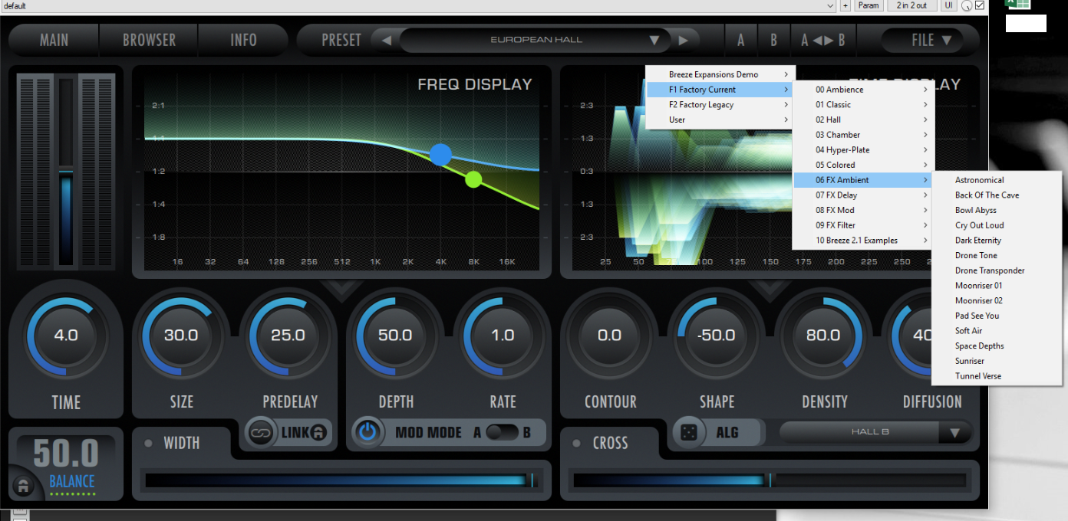Flip the MOD MODE A/B switch
The height and width of the screenshot is (521, 1068).
click(502, 433)
